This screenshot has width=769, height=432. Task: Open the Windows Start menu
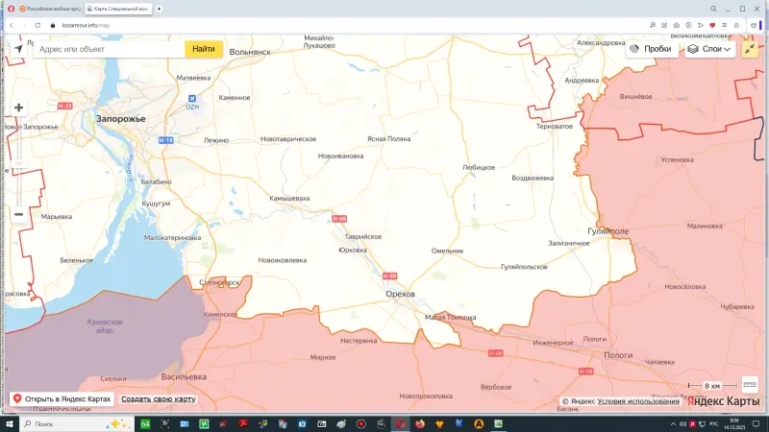[x=10, y=423]
